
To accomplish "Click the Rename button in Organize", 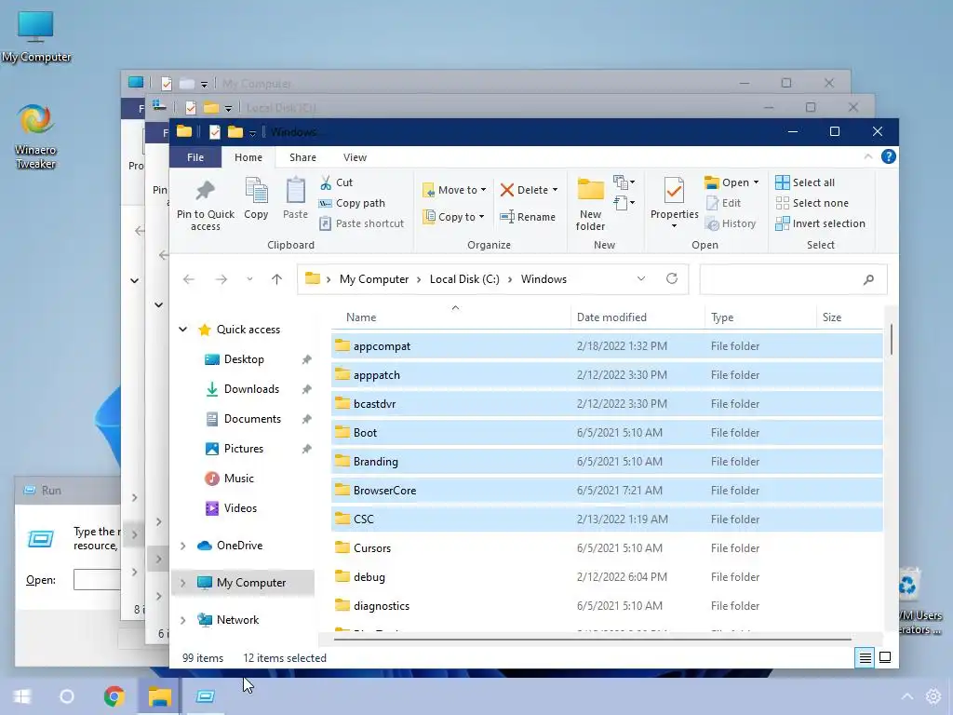I will (x=528, y=216).
